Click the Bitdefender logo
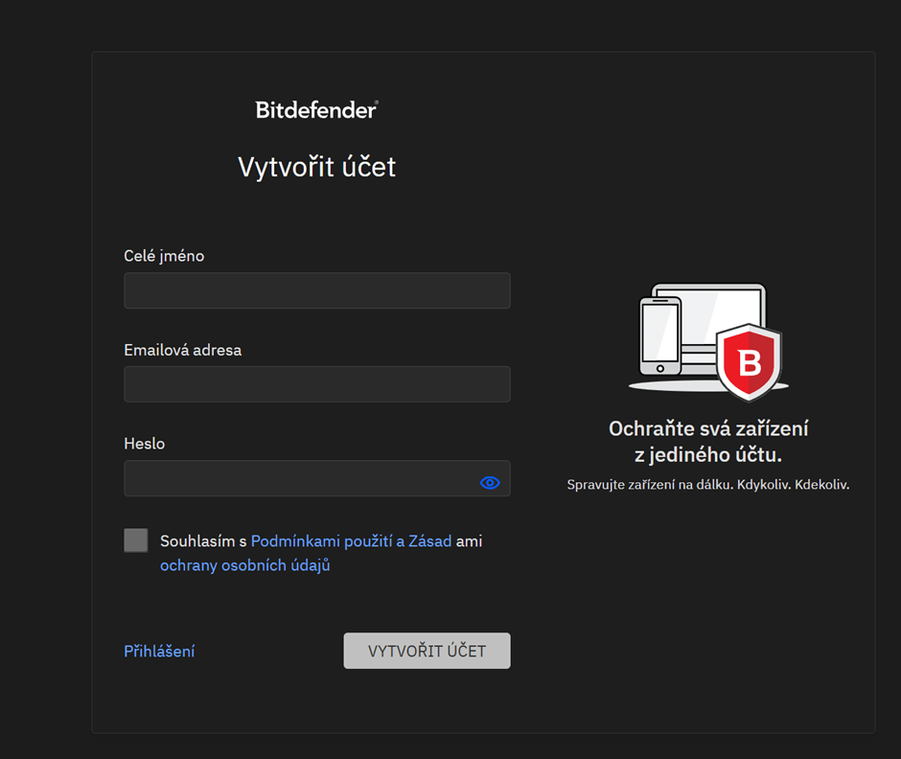This screenshot has width=901, height=759. 316,108
